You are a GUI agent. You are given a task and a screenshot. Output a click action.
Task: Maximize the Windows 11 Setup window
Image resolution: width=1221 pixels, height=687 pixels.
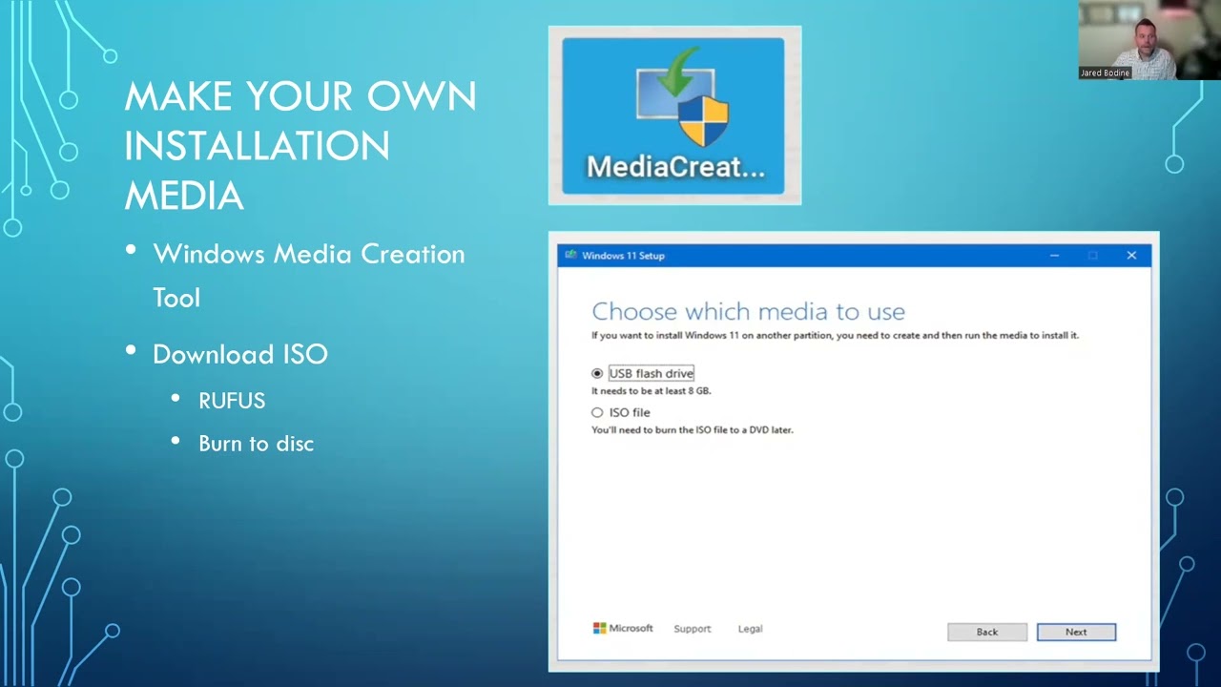(x=1093, y=255)
